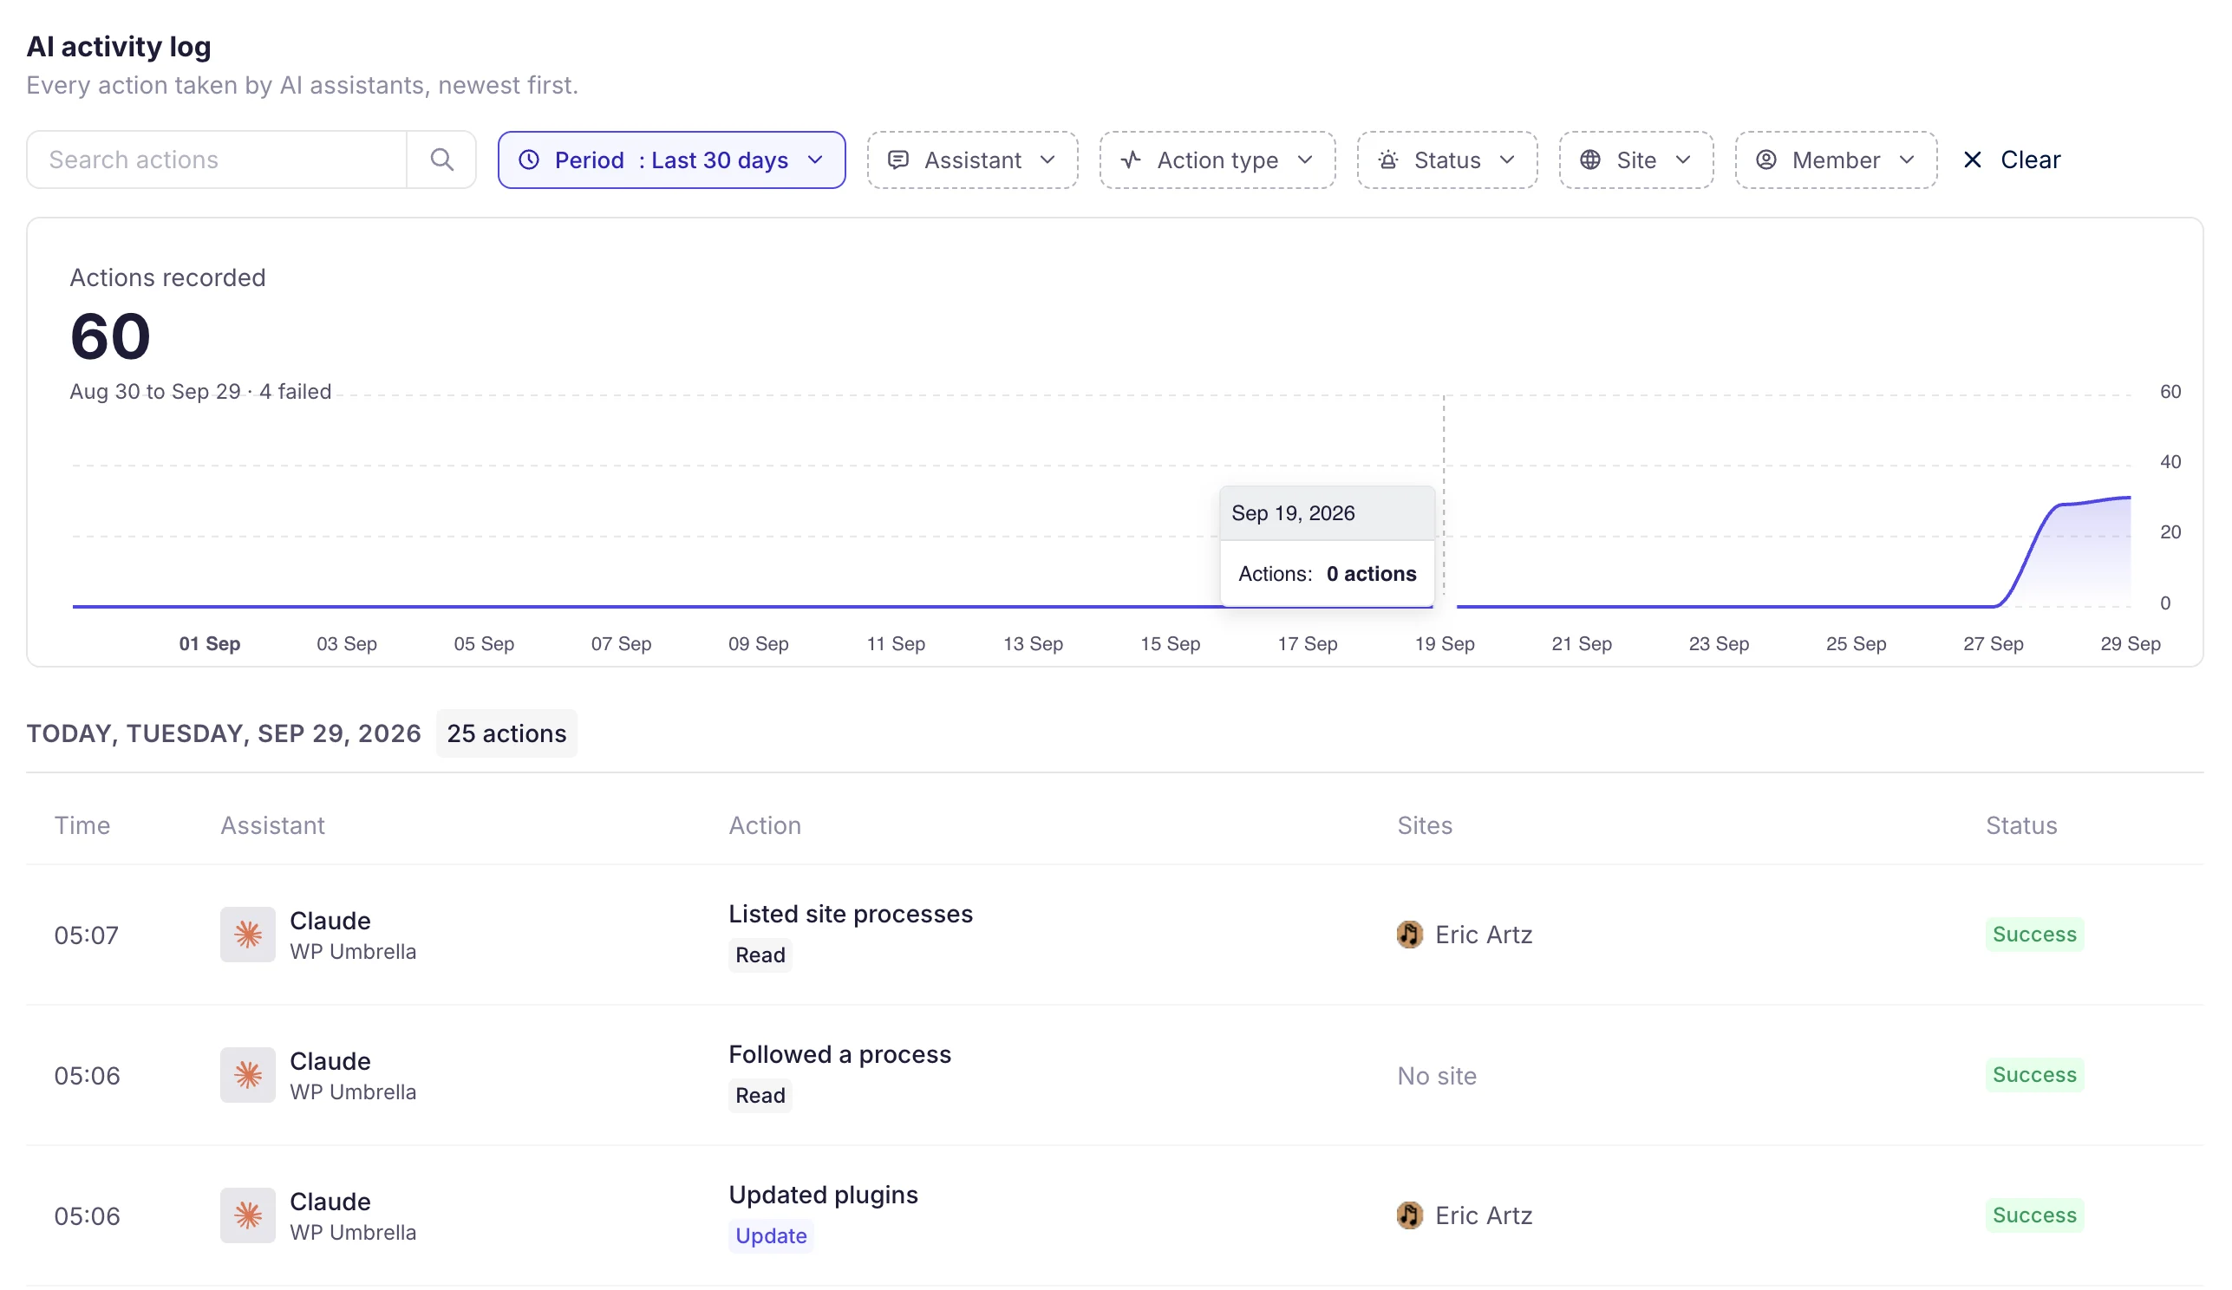Click the Assistant column header
Viewport: 2232px width, 1290px height.
[273, 825]
